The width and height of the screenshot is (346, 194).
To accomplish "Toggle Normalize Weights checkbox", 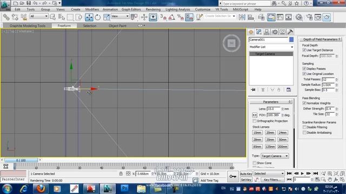I will click(304, 103).
